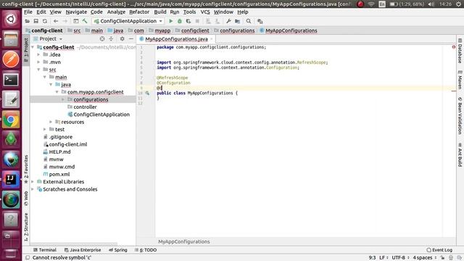Open the Project view selector dropdown
The image size is (464, 261).
pos(48,38)
